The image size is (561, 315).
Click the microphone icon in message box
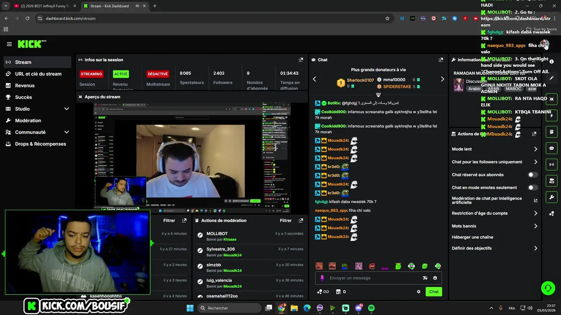click(322, 278)
